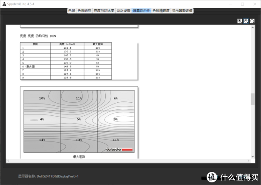261x185 pixels.
Task: Click the 140.5 brightness value in row 4
Action: pos(67,59)
